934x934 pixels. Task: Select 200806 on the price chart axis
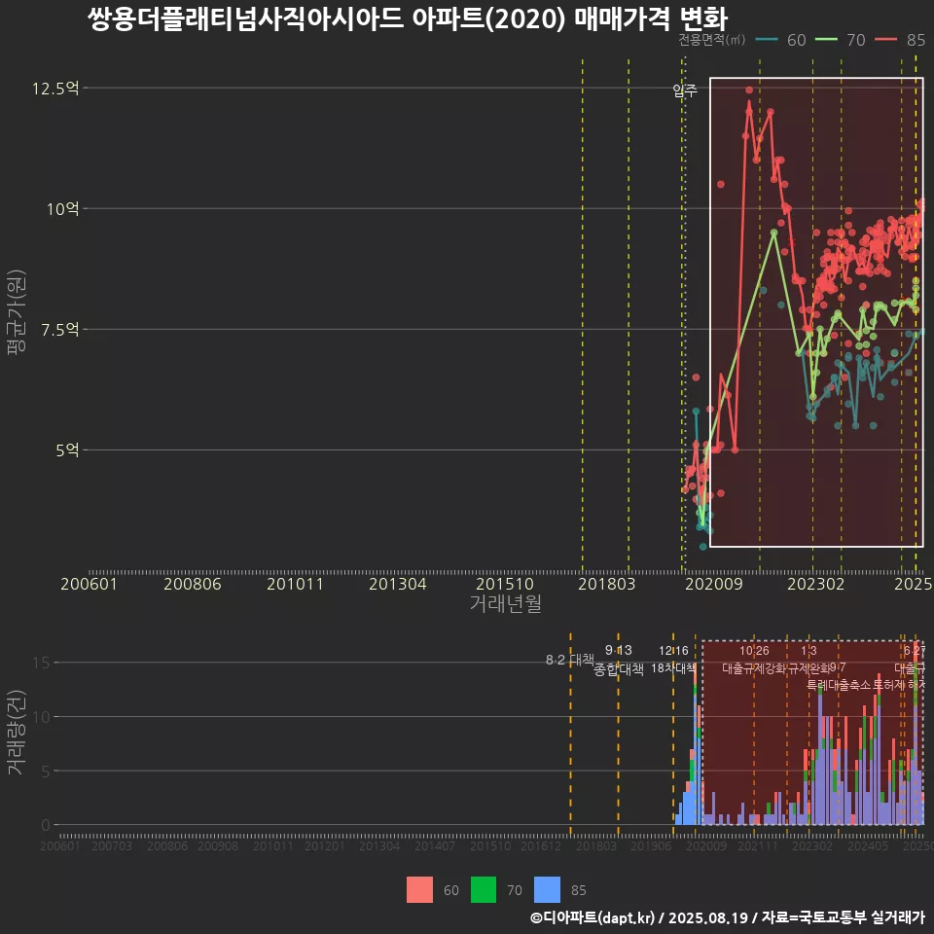click(193, 584)
